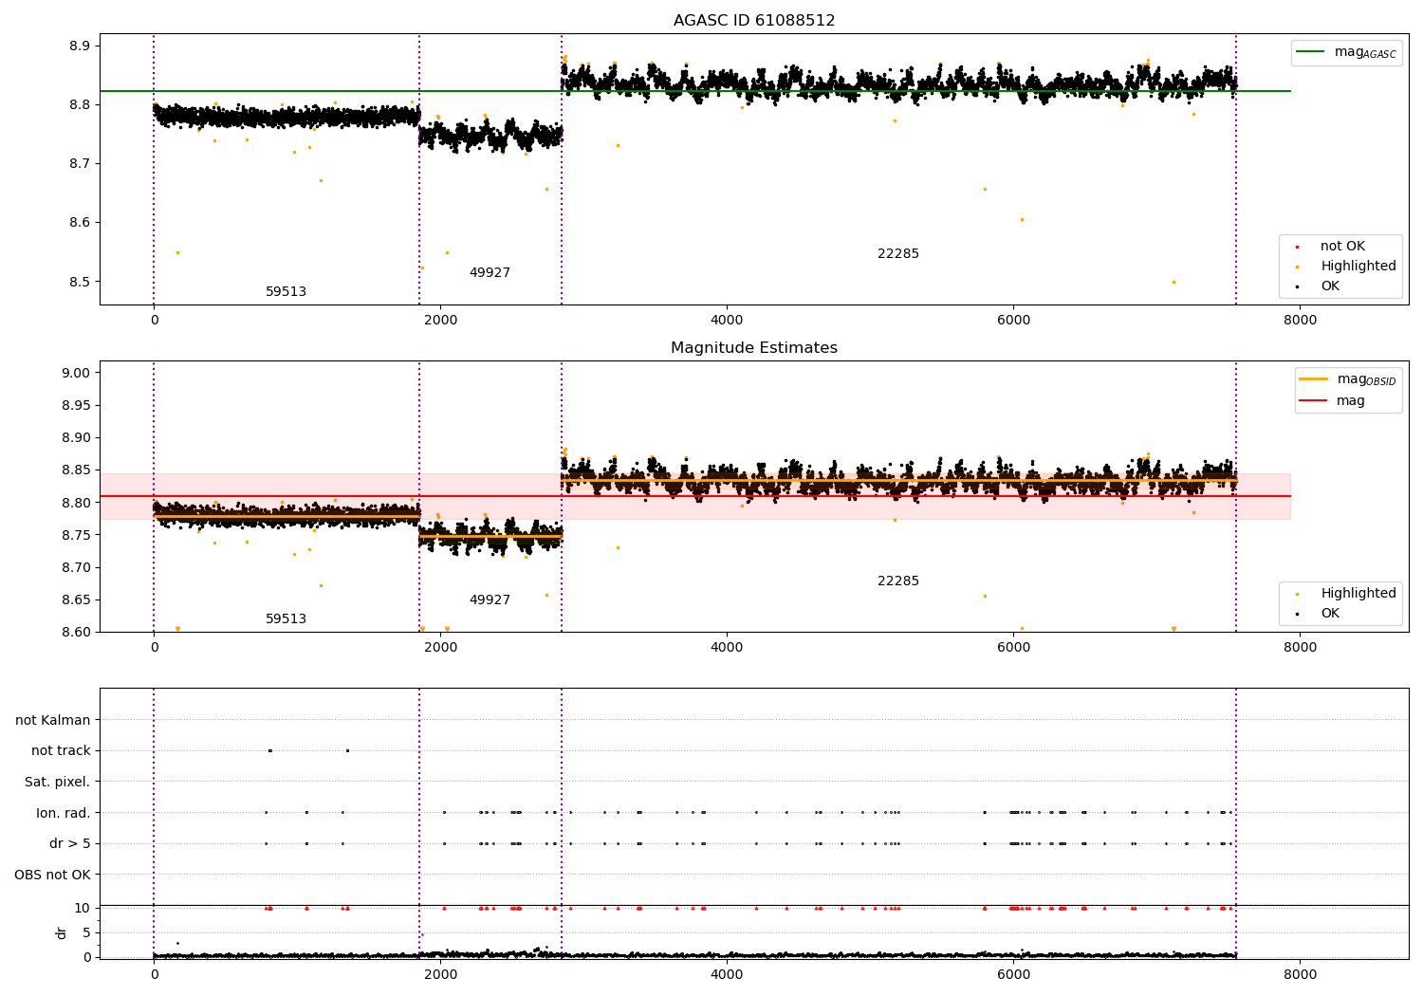This screenshot has width=1423, height=996.
Task: Click y-axis tick 9.00 on middle plot
Action: coord(76,373)
